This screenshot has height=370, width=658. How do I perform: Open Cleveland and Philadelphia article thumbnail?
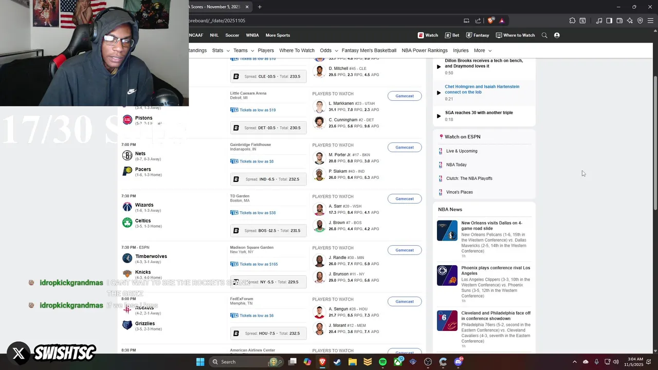(x=447, y=321)
